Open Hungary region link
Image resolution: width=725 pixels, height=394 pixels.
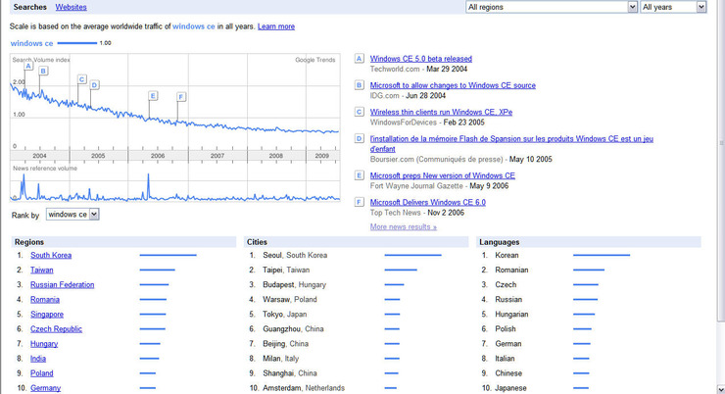point(44,344)
